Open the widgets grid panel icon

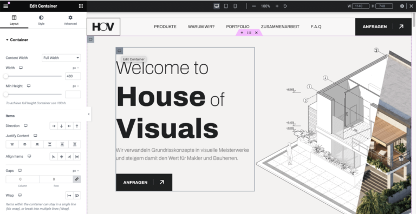81,6
